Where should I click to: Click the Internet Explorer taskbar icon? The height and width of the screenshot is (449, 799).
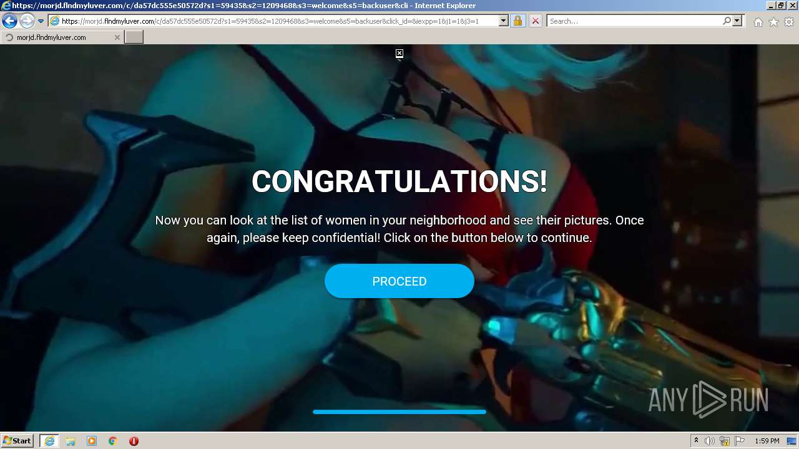click(x=49, y=441)
